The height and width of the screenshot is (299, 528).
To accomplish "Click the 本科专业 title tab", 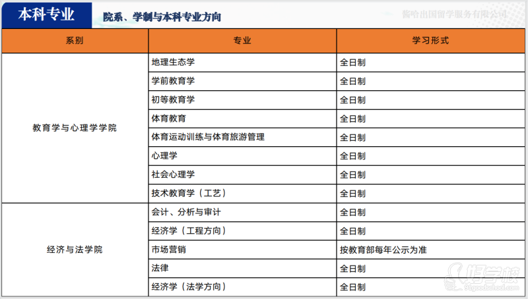I will [46, 14].
